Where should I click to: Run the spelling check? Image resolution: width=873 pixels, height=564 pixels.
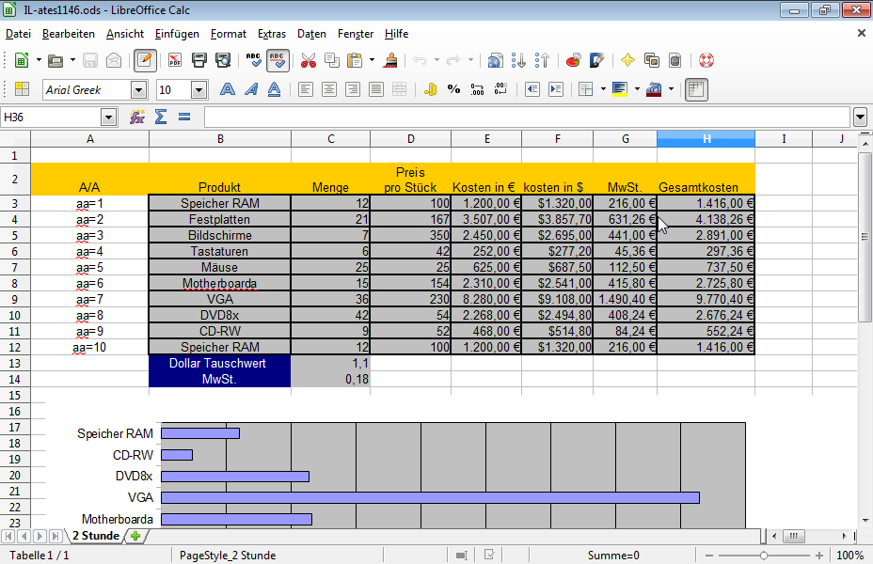pos(253,60)
